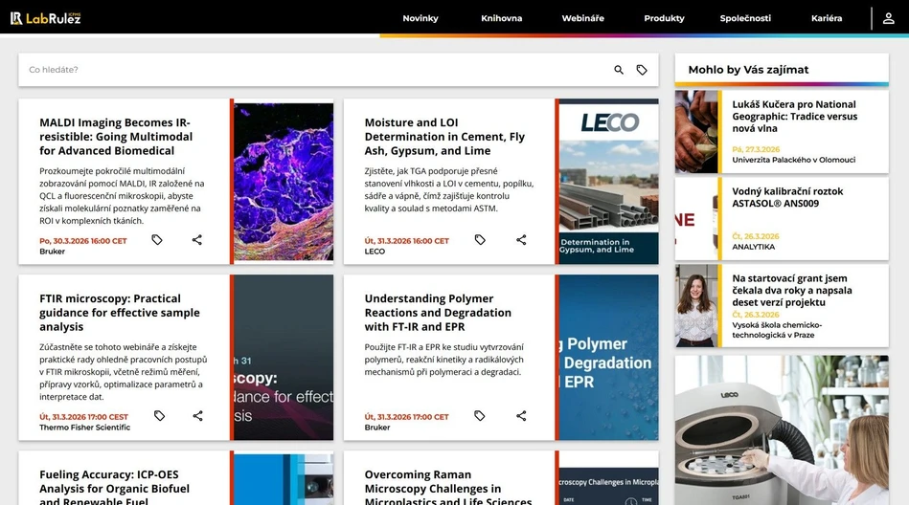Go to the Společnosti section

coord(745,18)
